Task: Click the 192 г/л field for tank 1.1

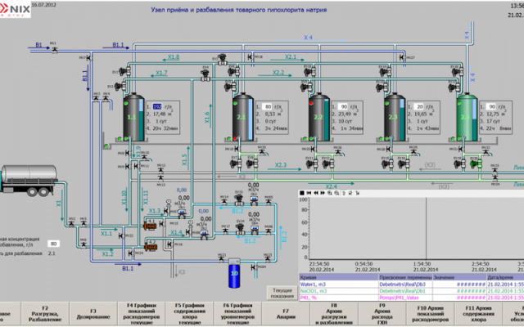Action: tap(158, 105)
